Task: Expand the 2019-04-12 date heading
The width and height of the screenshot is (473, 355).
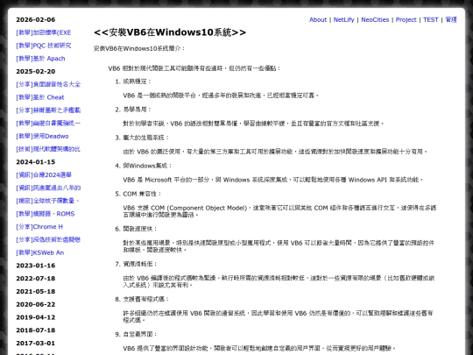Action: tap(36, 317)
